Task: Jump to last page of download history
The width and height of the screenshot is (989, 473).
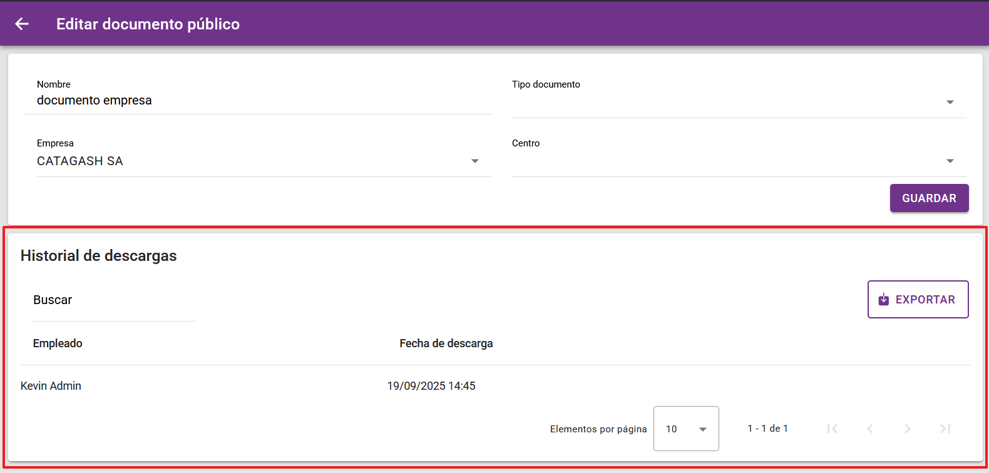Action: tap(945, 429)
